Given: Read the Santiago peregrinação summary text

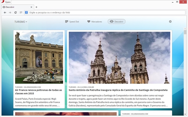Looking at the screenshot, I should pyautogui.click(x=118, y=101).
